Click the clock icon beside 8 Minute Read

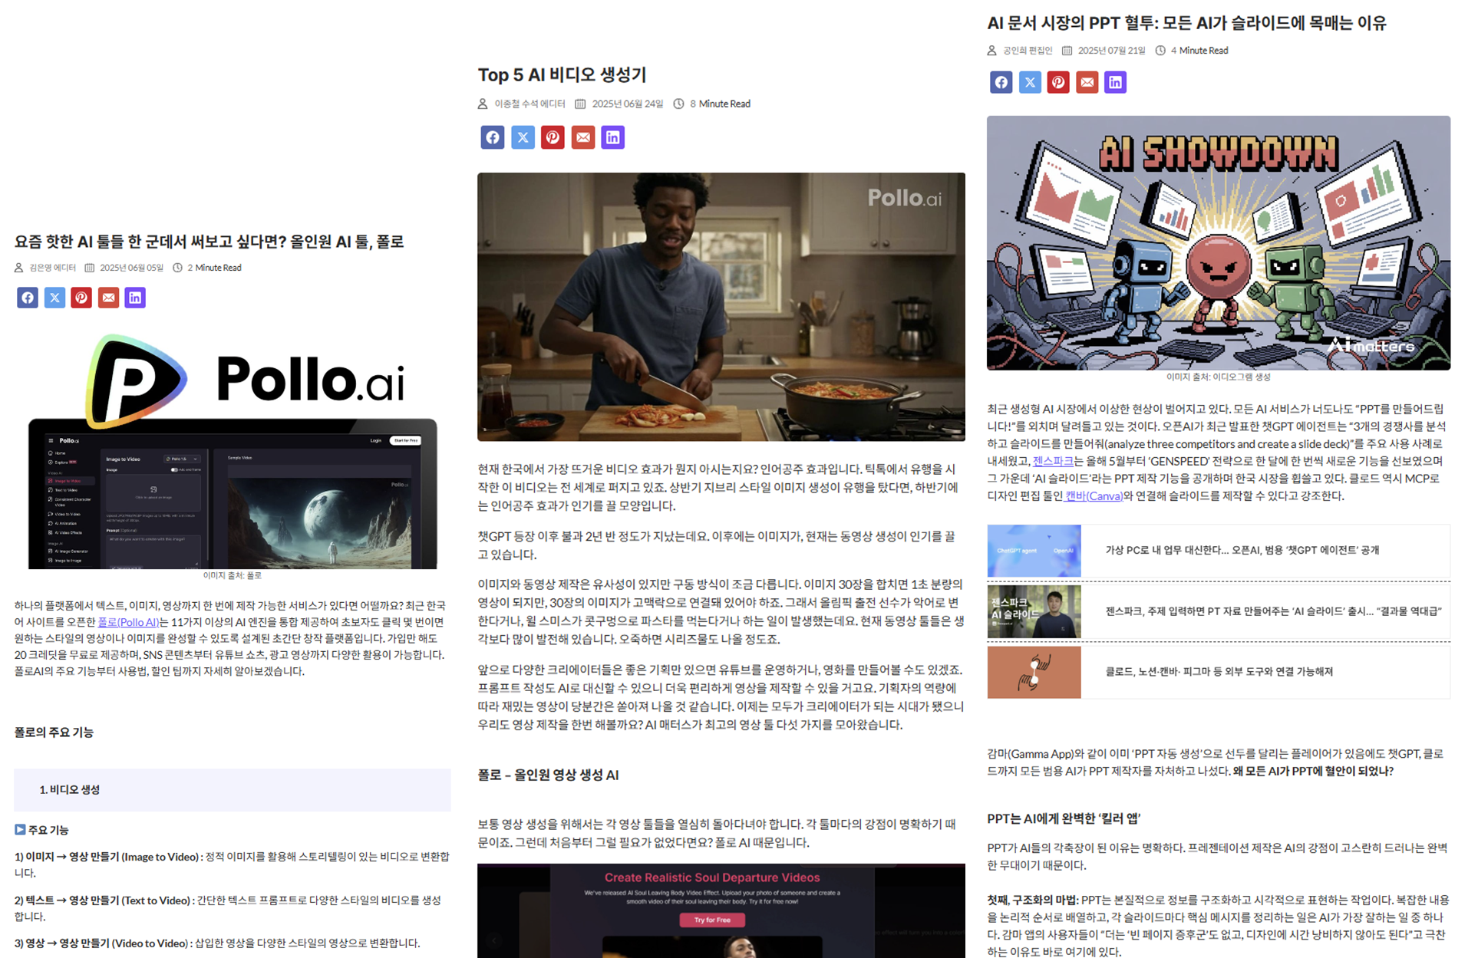coord(678,104)
